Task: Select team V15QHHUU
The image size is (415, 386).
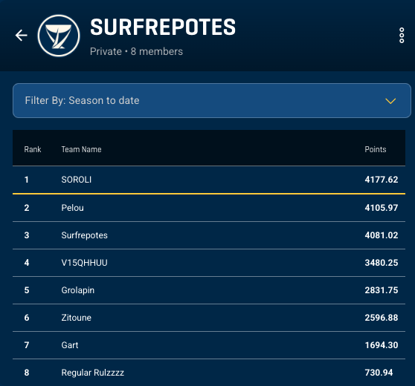Action: click(x=209, y=263)
